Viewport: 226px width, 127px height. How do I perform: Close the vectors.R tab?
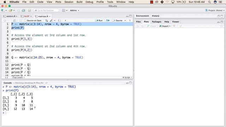[17, 17]
